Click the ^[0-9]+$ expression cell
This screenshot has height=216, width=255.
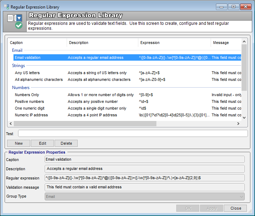146,95
